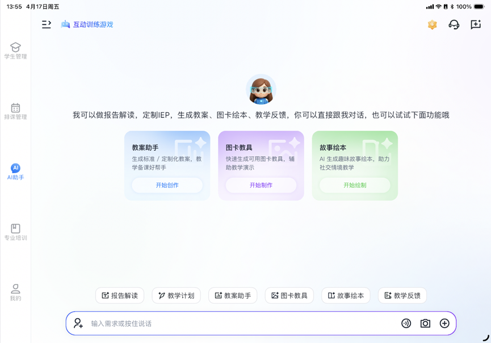Select the 报告解读 quick chip
Image resolution: width=491 pixels, height=343 pixels.
[x=120, y=295]
